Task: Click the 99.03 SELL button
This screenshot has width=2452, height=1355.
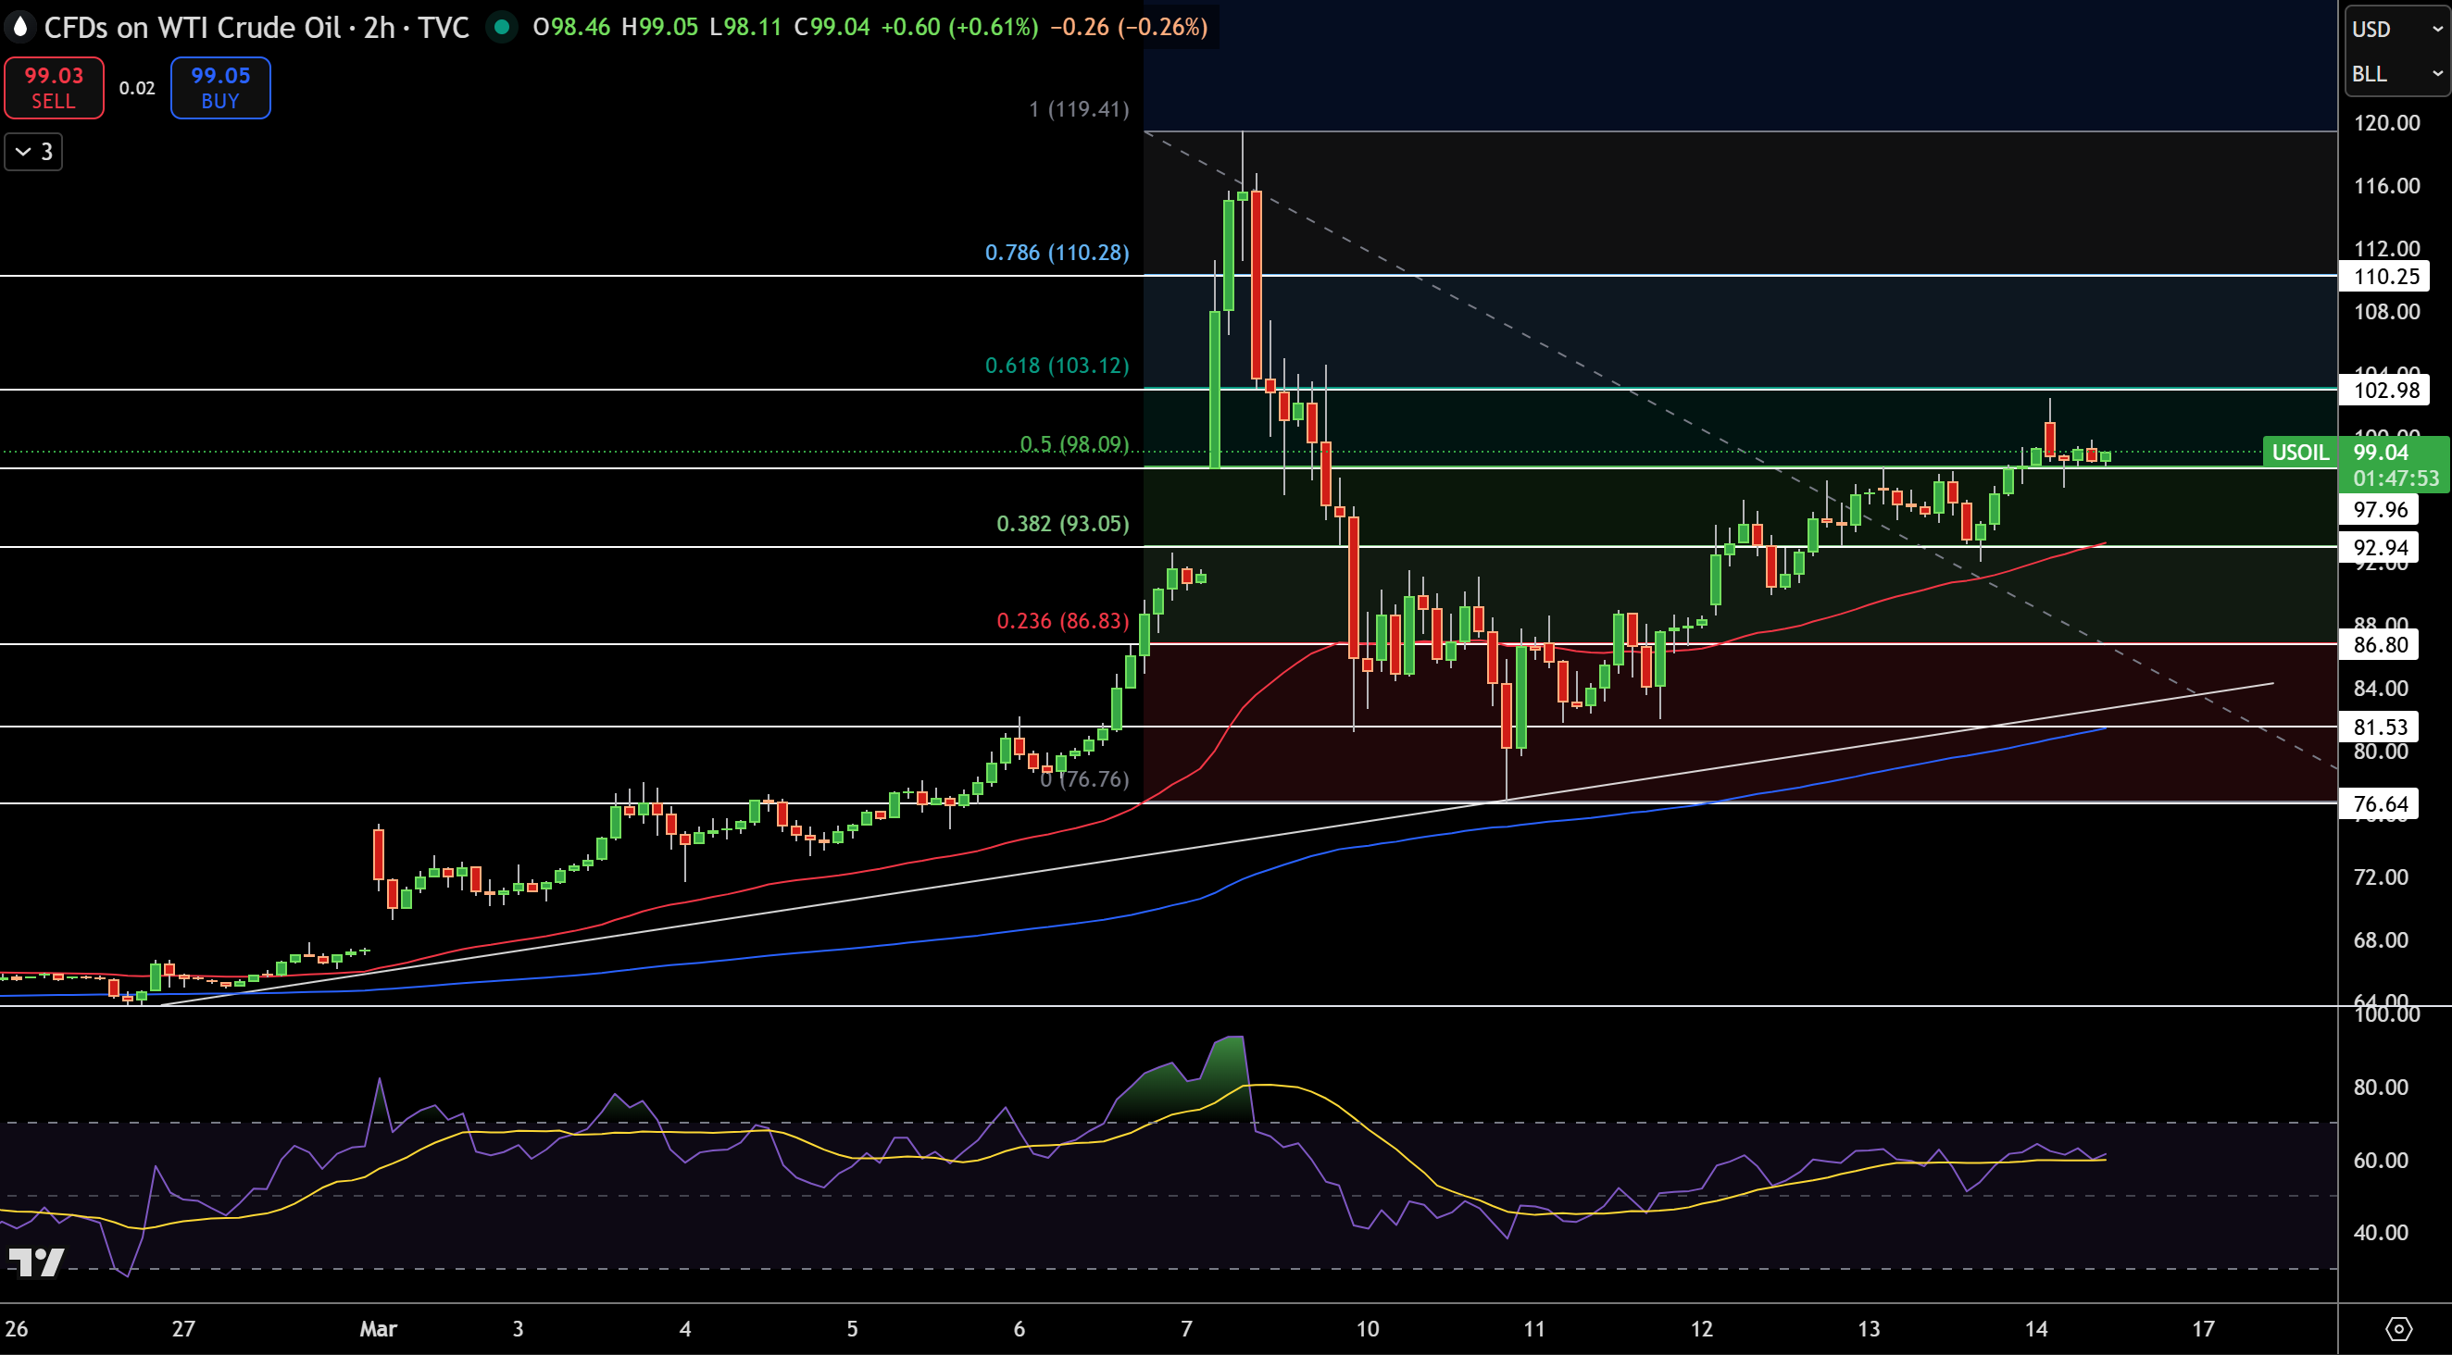Action: (x=55, y=88)
